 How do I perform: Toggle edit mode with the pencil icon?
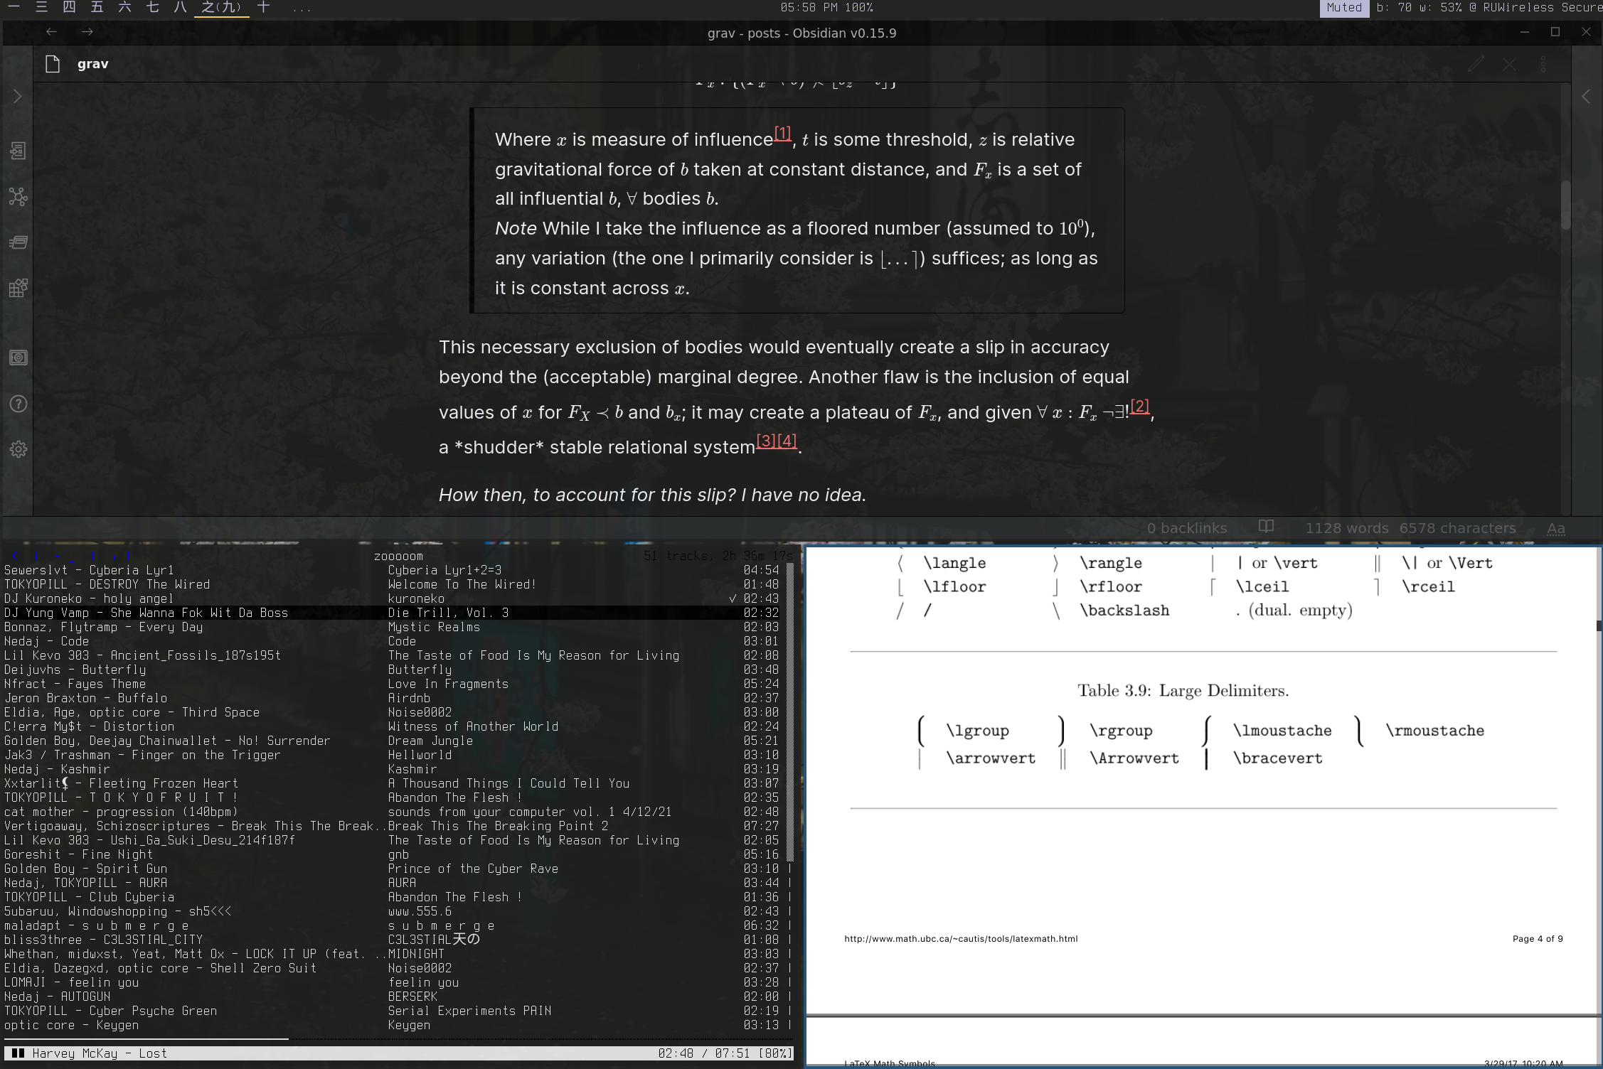pyautogui.click(x=1476, y=65)
